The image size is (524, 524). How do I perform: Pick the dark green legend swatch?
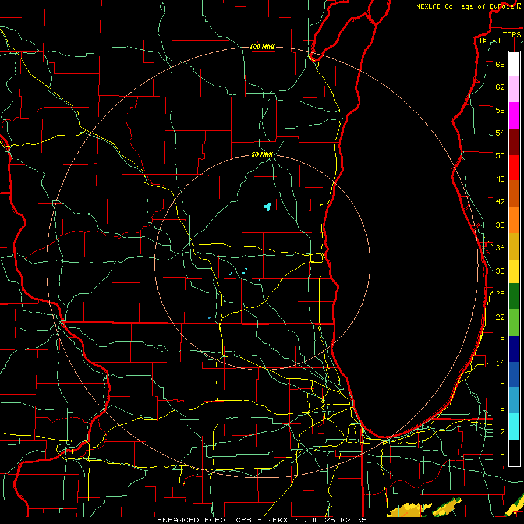point(514,296)
